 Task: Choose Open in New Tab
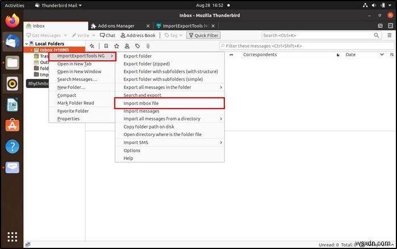click(x=82, y=64)
